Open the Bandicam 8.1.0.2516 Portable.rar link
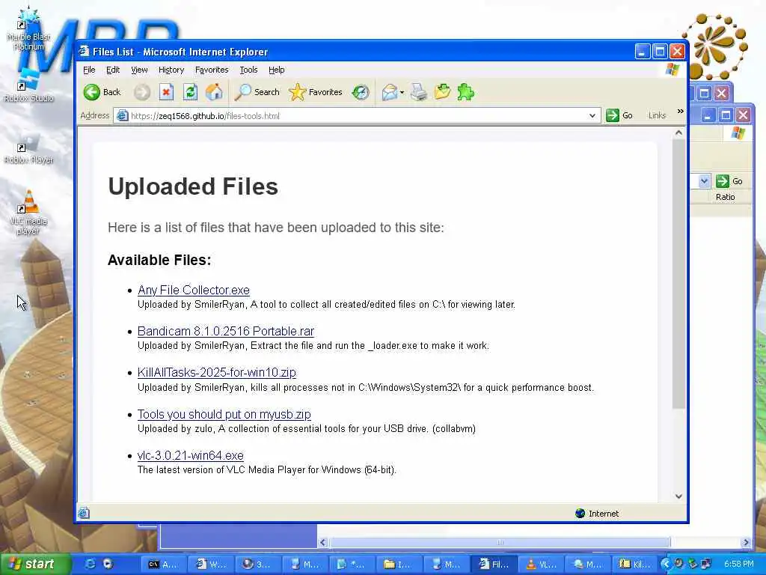766x575 pixels. click(x=226, y=331)
